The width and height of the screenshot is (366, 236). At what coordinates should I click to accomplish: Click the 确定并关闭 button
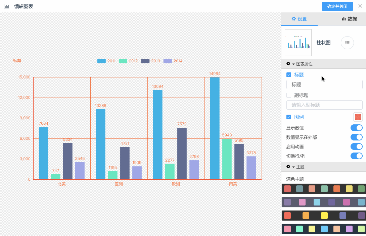coord(337,6)
